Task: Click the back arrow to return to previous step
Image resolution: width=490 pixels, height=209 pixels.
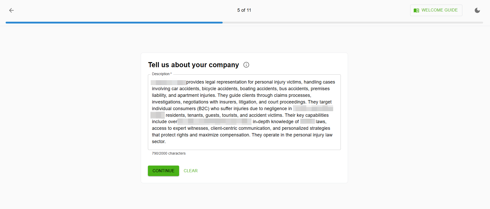Action: point(11,10)
